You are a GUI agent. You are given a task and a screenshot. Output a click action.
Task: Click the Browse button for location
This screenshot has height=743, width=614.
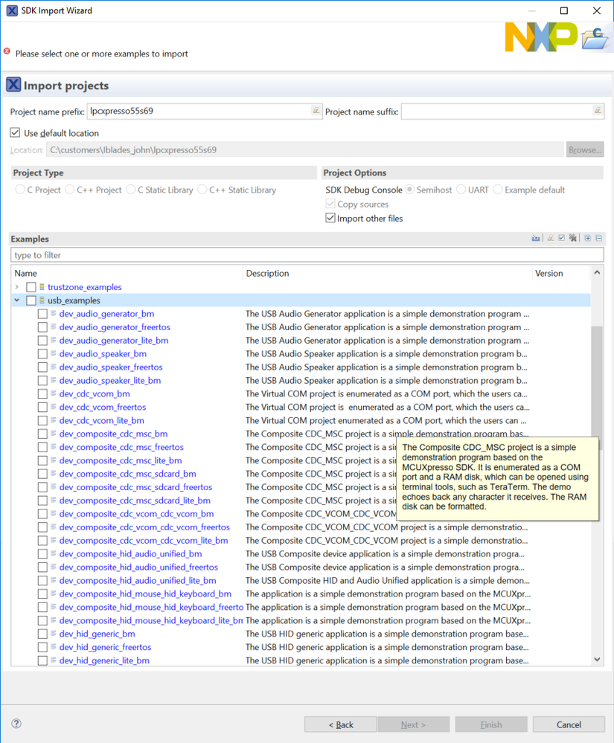point(585,149)
